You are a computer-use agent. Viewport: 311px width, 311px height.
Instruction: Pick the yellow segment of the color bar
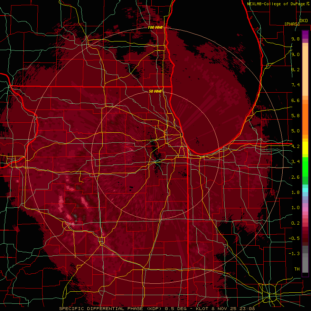(305, 148)
